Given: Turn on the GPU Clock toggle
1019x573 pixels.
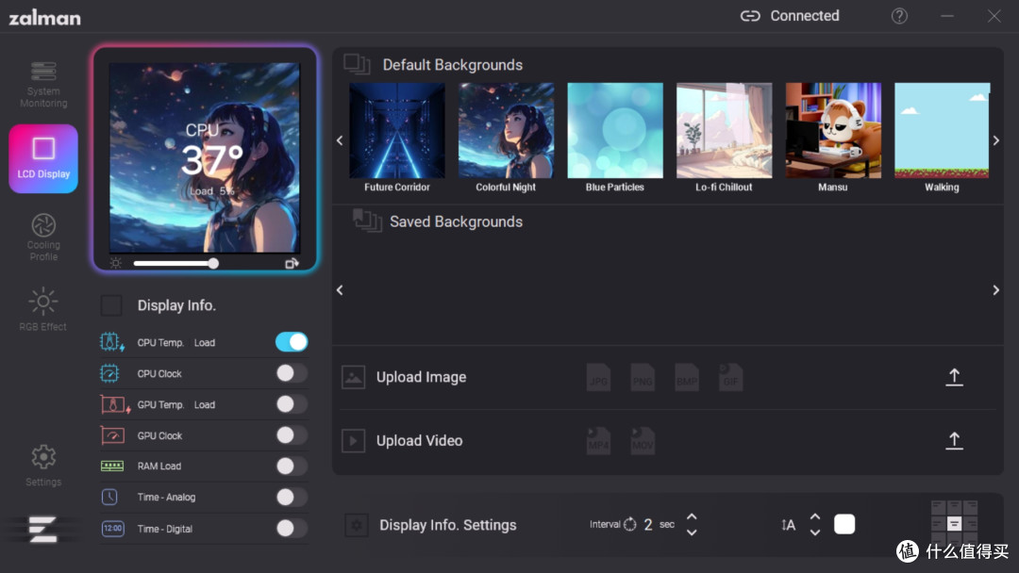Looking at the screenshot, I should click(292, 435).
